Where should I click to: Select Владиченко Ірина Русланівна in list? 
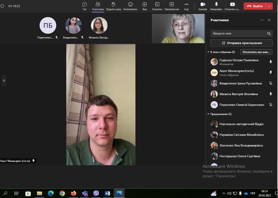(x=241, y=83)
